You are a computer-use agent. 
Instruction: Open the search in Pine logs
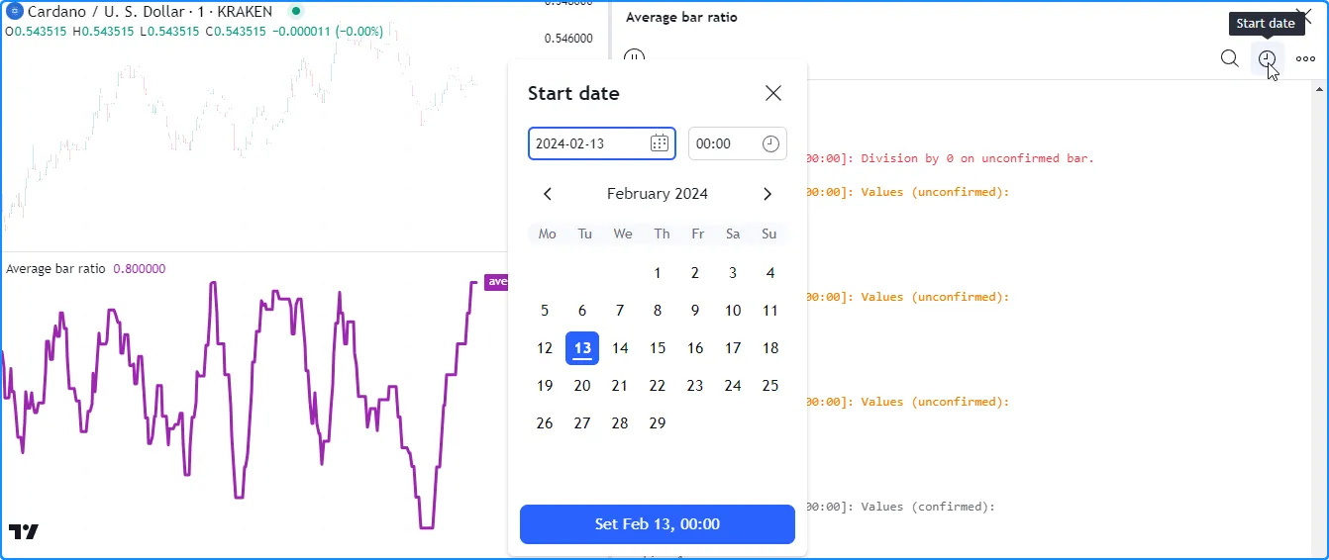pos(1229,58)
